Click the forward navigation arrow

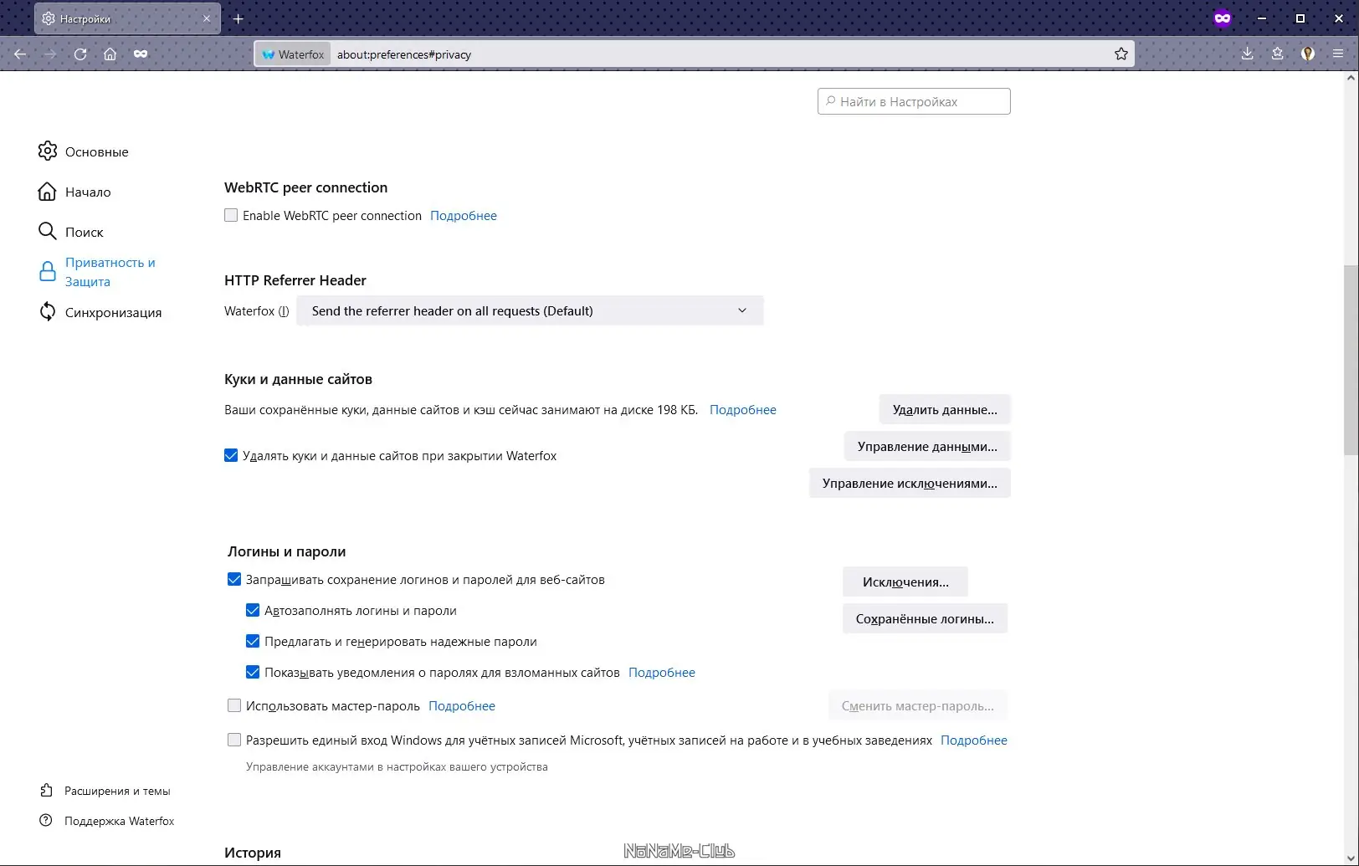pos(50,54)
